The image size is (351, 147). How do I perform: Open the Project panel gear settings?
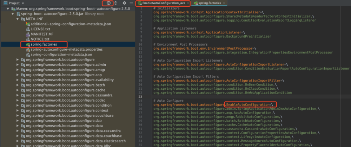tap(124, 3)
